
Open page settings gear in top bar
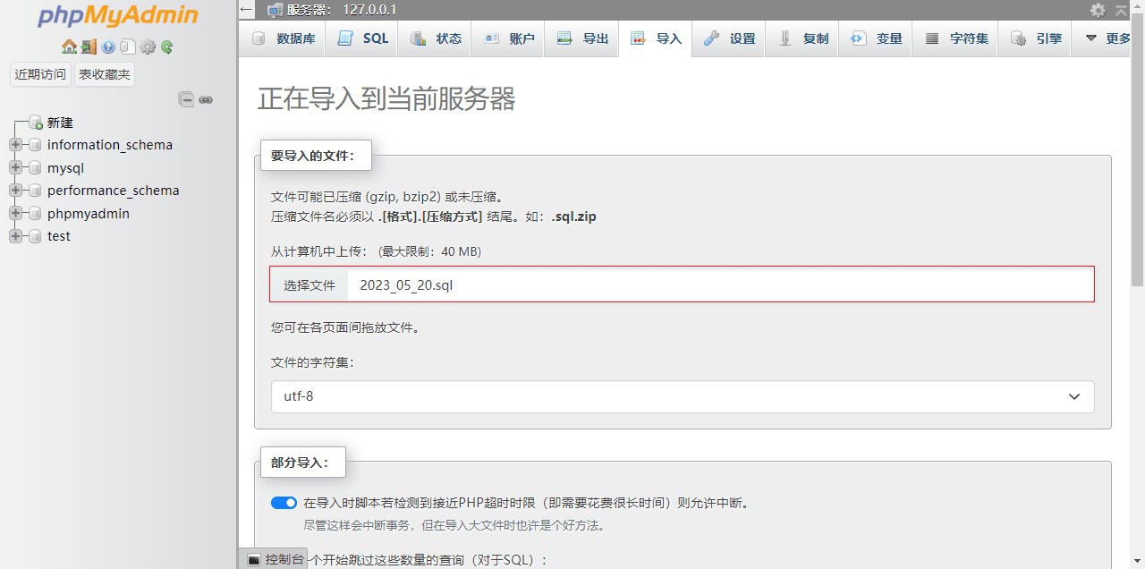1098,10
